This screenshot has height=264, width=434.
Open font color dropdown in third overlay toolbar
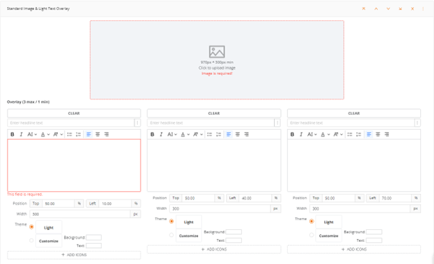tap(325, 134)
